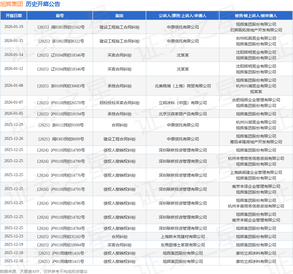Click 立邦涂料（中国）有限公司 plaintiff

pos(183,103)
